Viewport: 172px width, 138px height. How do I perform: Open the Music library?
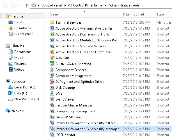tap(19, 58)
